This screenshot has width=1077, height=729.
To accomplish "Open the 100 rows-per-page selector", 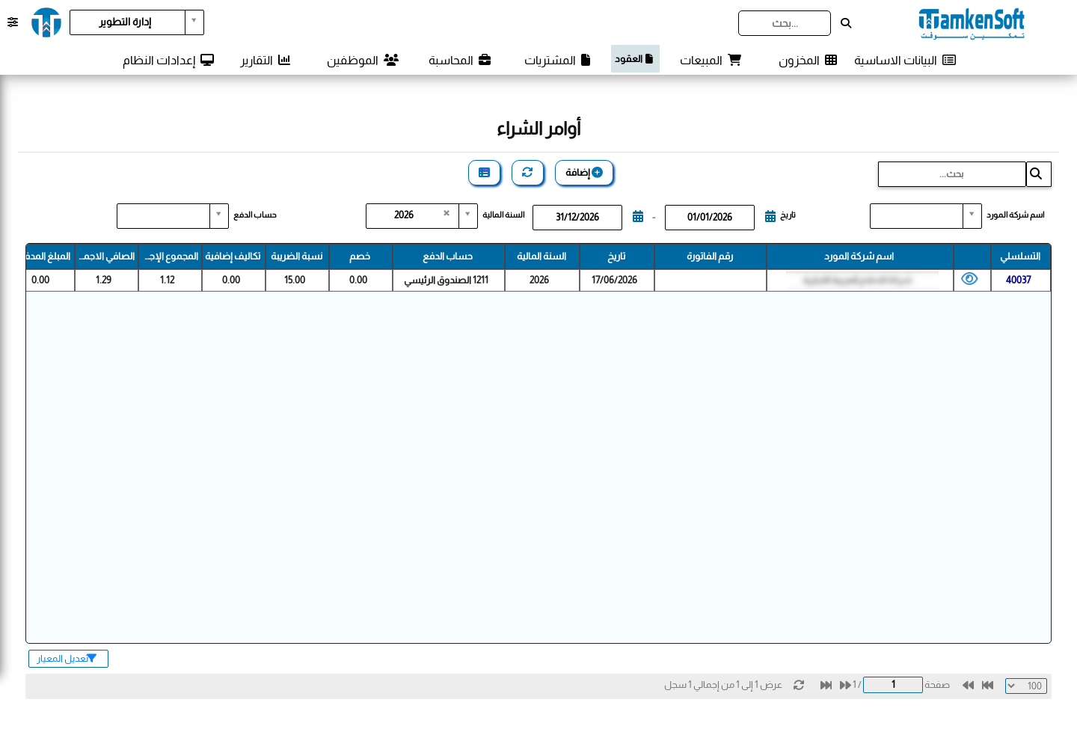I will pyautogui.click(x=1026, y=686).
